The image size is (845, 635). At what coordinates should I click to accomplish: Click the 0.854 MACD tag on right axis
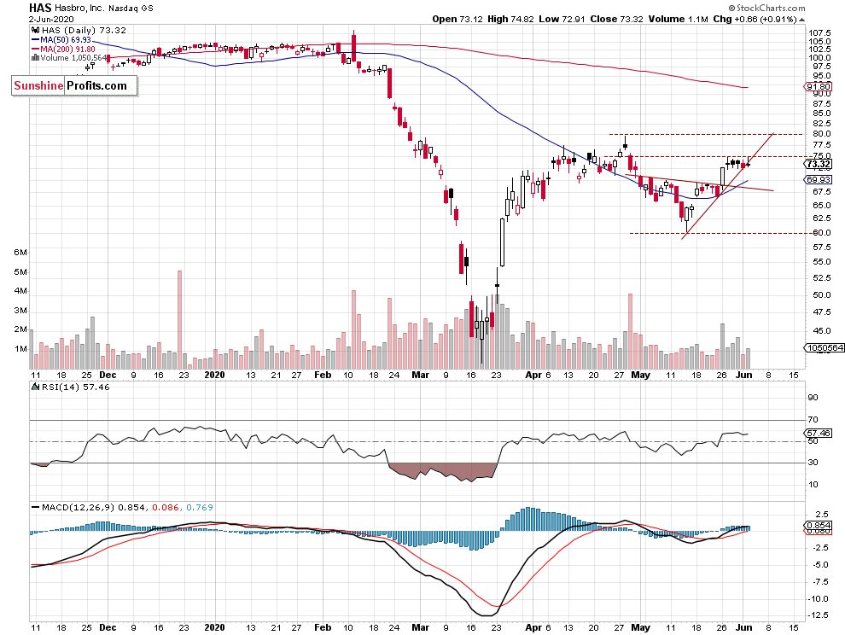click(x=818, y=525)
